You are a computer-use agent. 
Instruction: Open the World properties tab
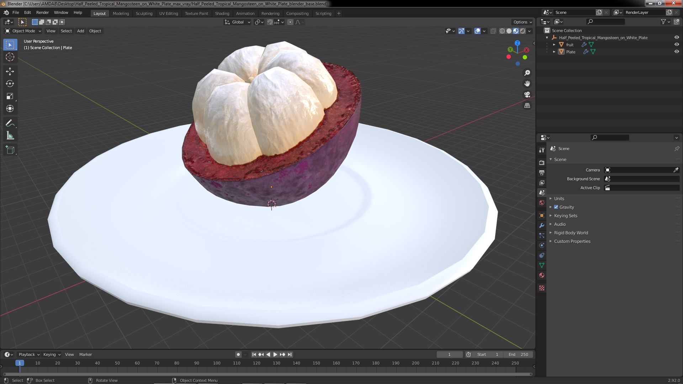coord(542,203)
